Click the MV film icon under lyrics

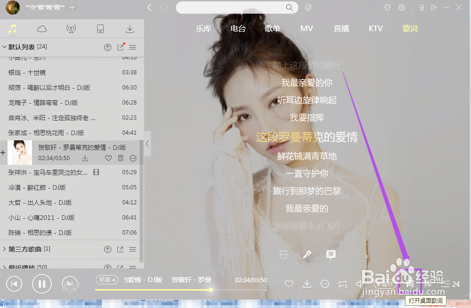coord(283,255)
